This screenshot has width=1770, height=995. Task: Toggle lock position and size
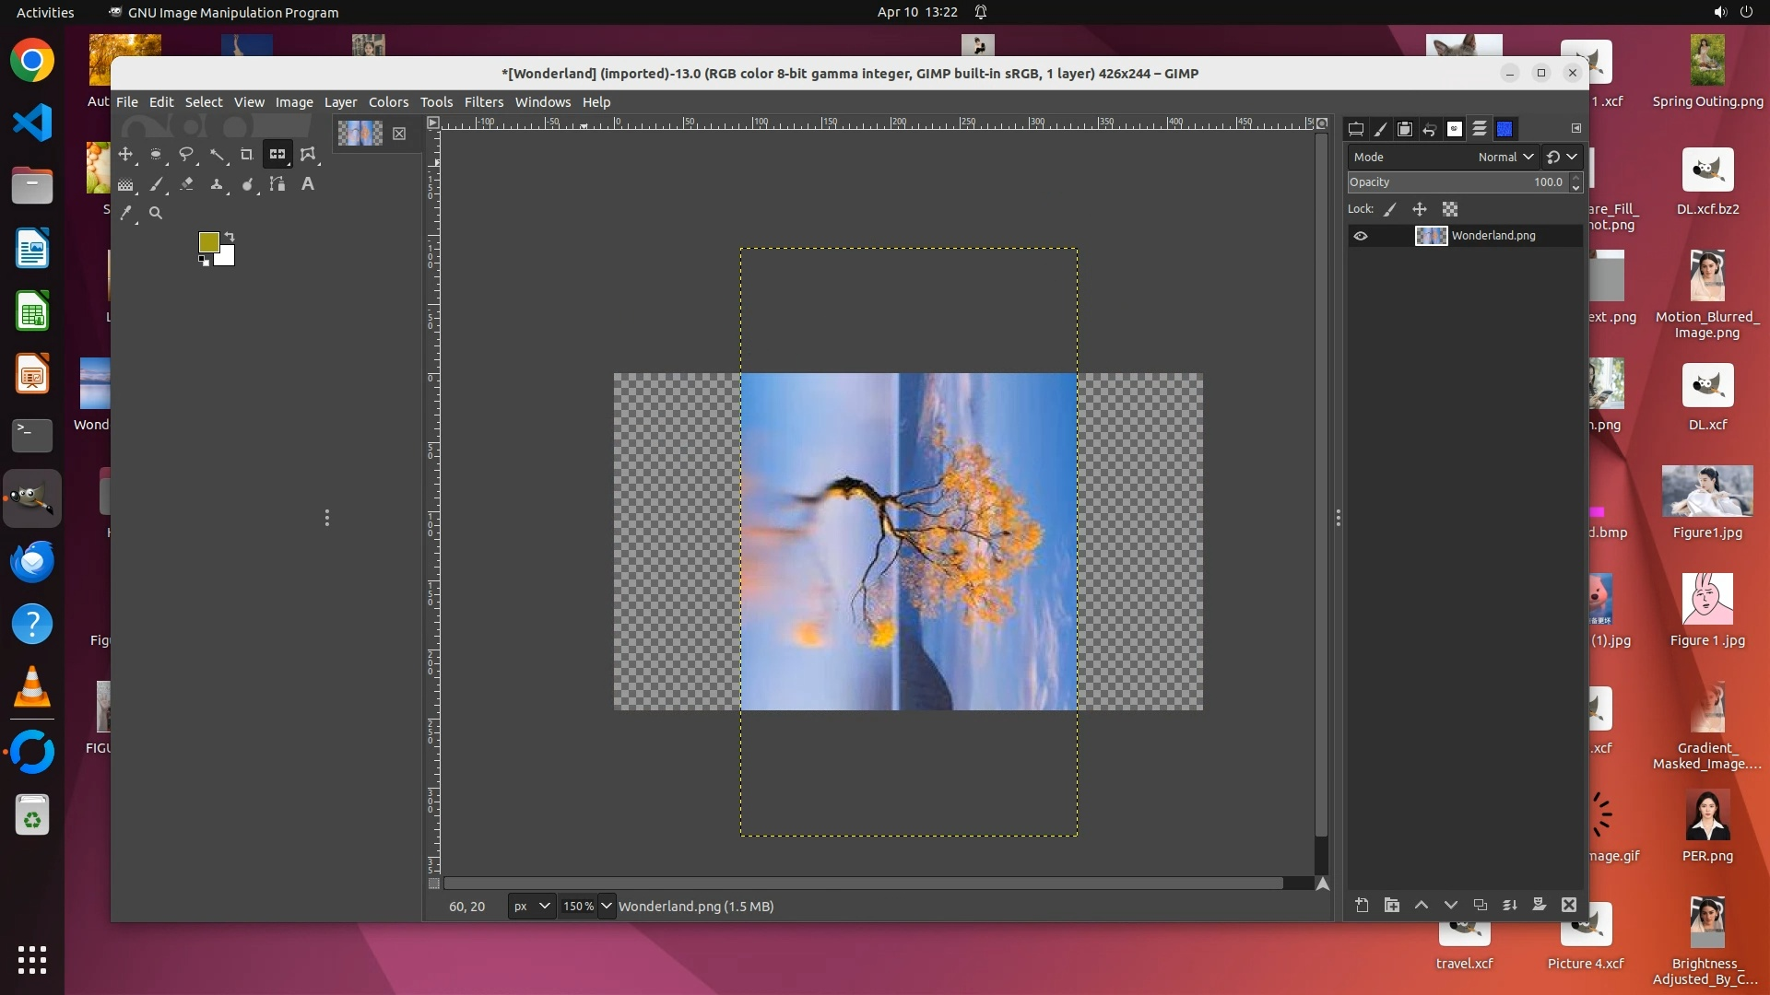(1420, 209)
